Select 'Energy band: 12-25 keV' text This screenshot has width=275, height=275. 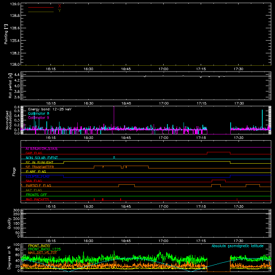50,109
